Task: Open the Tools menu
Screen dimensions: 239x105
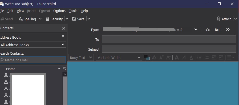Action: click(x=73, y=11)
